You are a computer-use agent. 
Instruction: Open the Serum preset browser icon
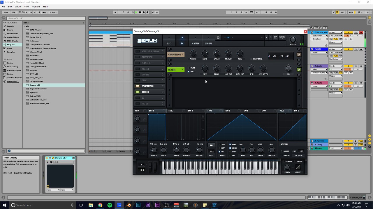tap(275, 37)
